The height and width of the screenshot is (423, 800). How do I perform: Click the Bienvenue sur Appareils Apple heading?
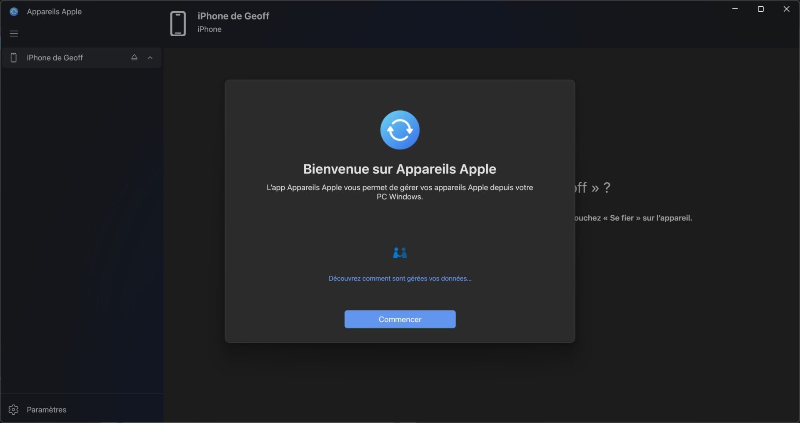tap(400, 169)
